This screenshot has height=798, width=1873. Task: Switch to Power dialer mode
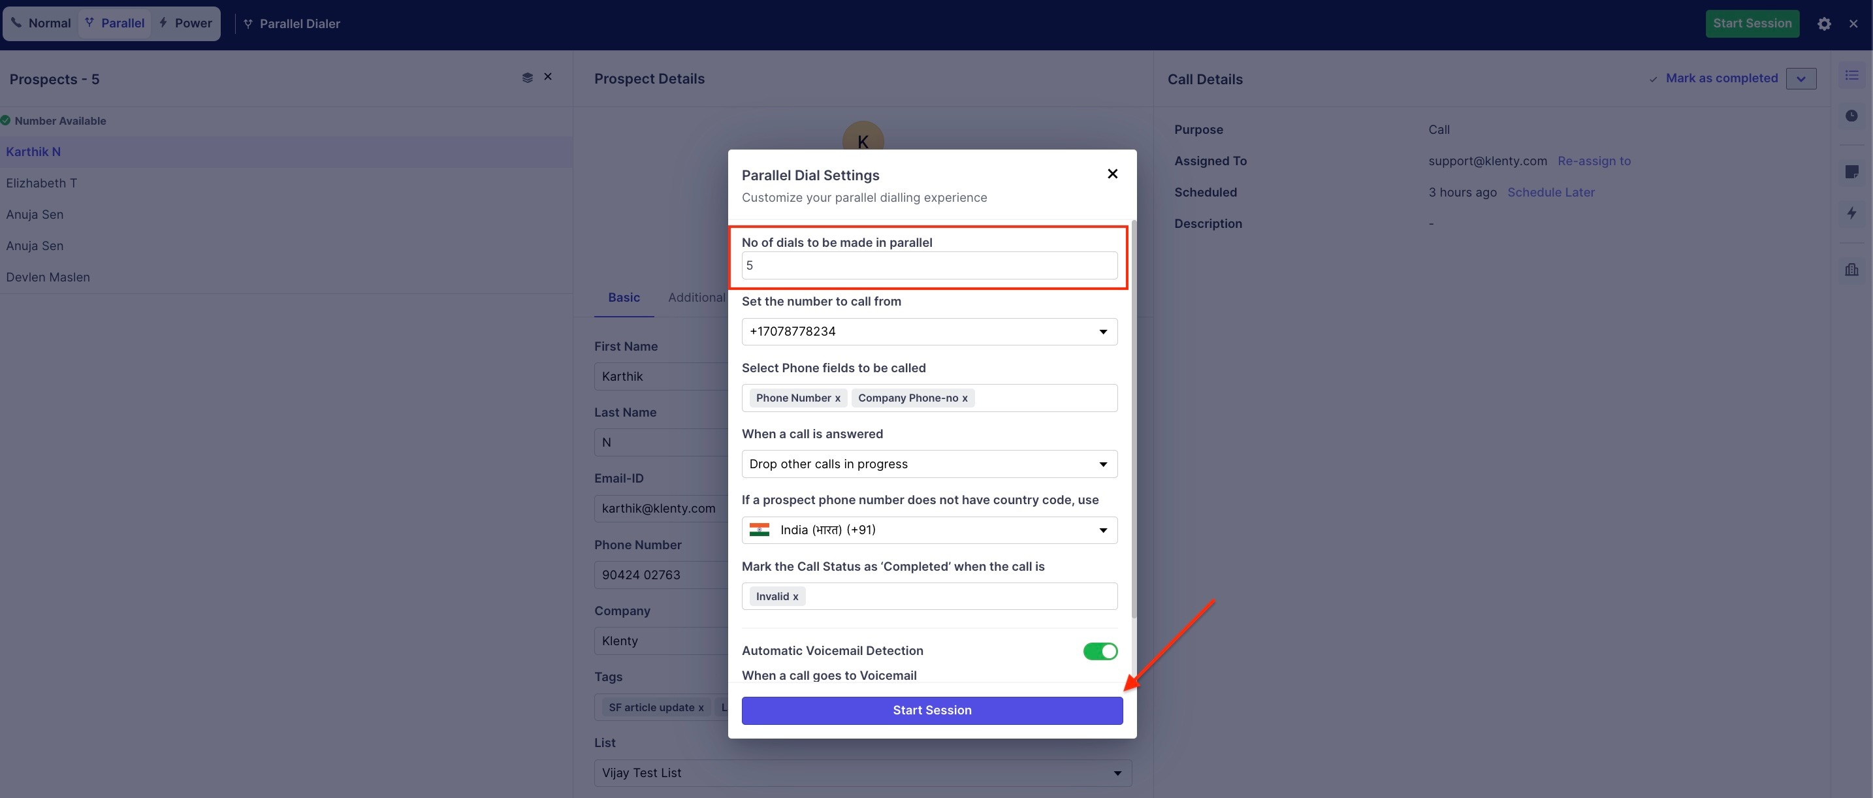(186, 24)
